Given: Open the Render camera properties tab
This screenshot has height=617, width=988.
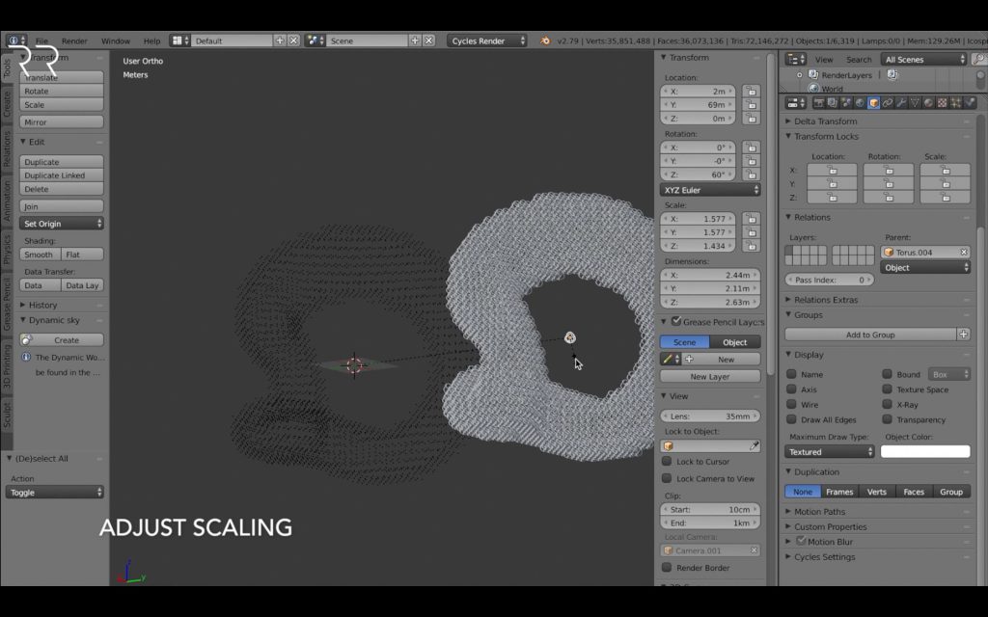Looking at the screenshot, I should tap(818, 102).
